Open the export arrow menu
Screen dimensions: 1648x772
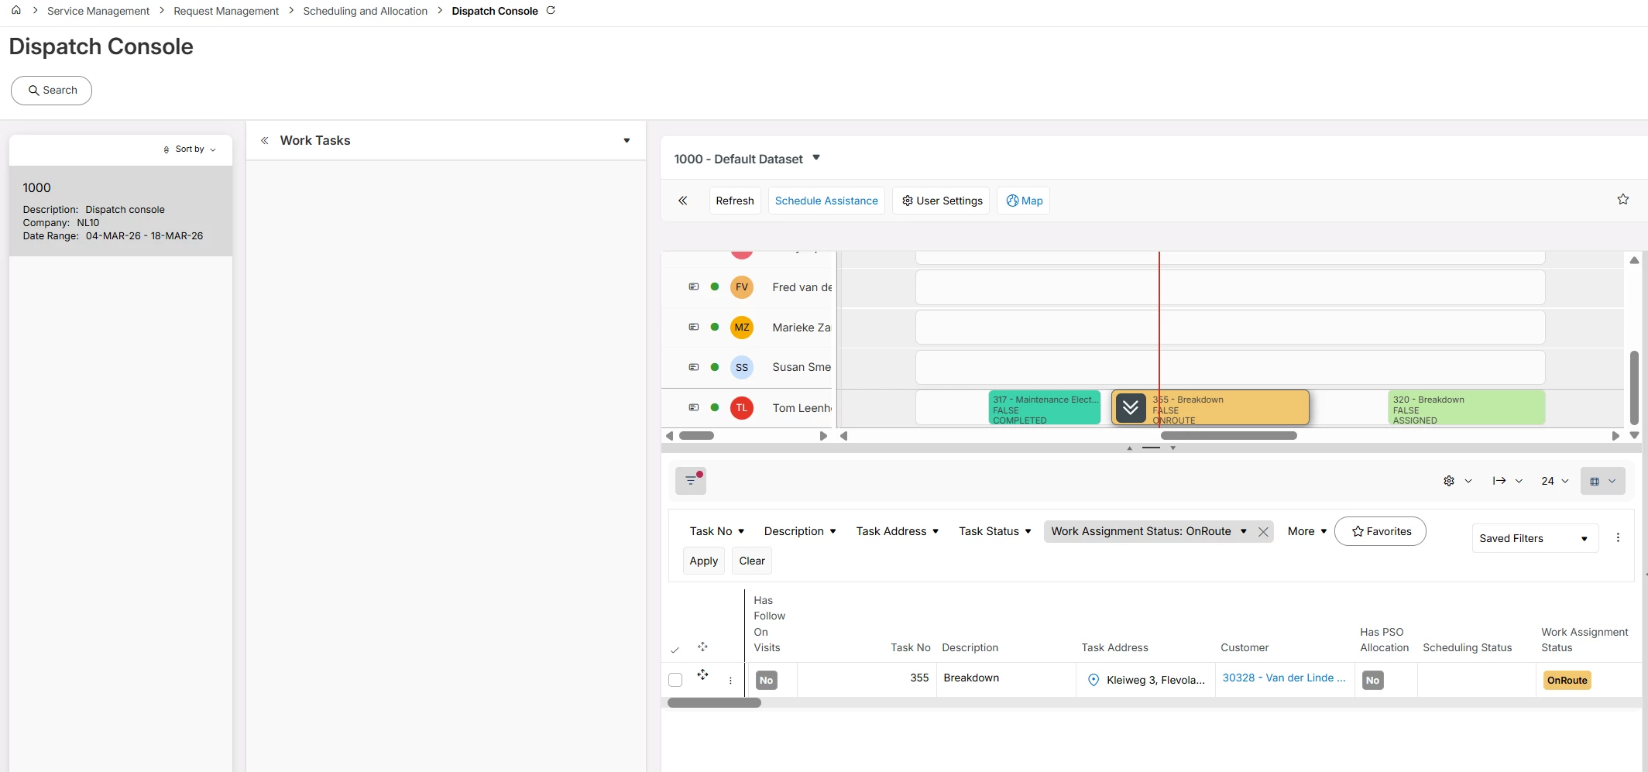(x=1507, y=481)
